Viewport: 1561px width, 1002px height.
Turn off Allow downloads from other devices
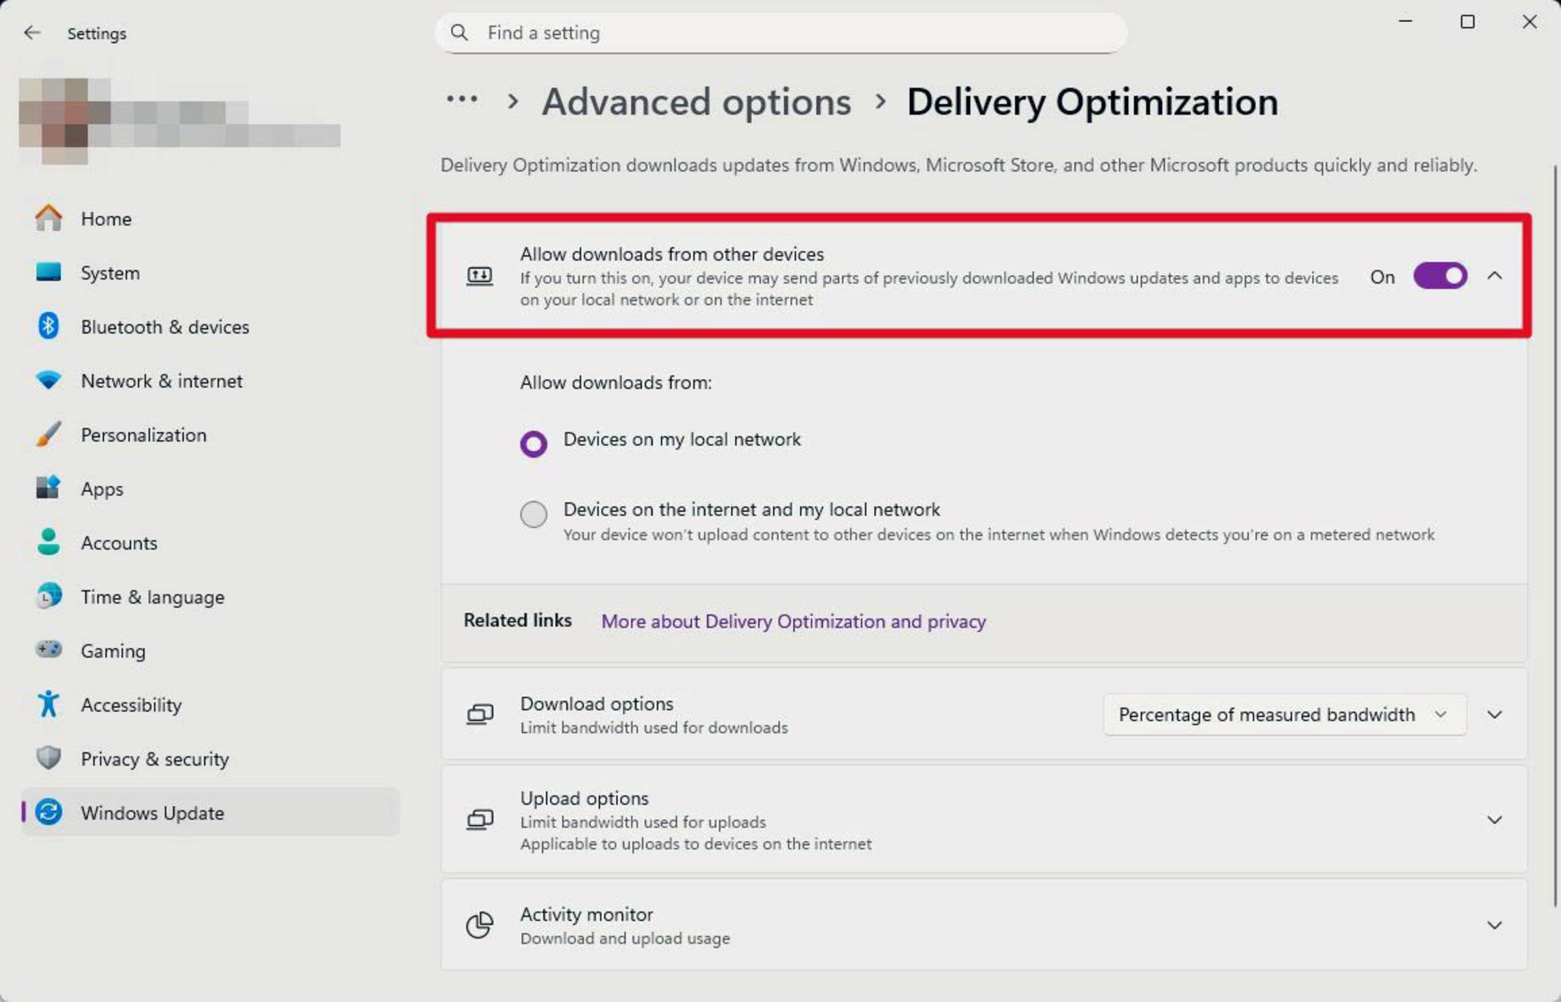tap(1439, 276)
